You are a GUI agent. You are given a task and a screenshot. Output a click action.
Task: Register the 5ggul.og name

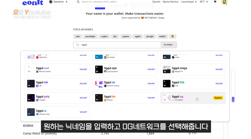coord(218,98)
